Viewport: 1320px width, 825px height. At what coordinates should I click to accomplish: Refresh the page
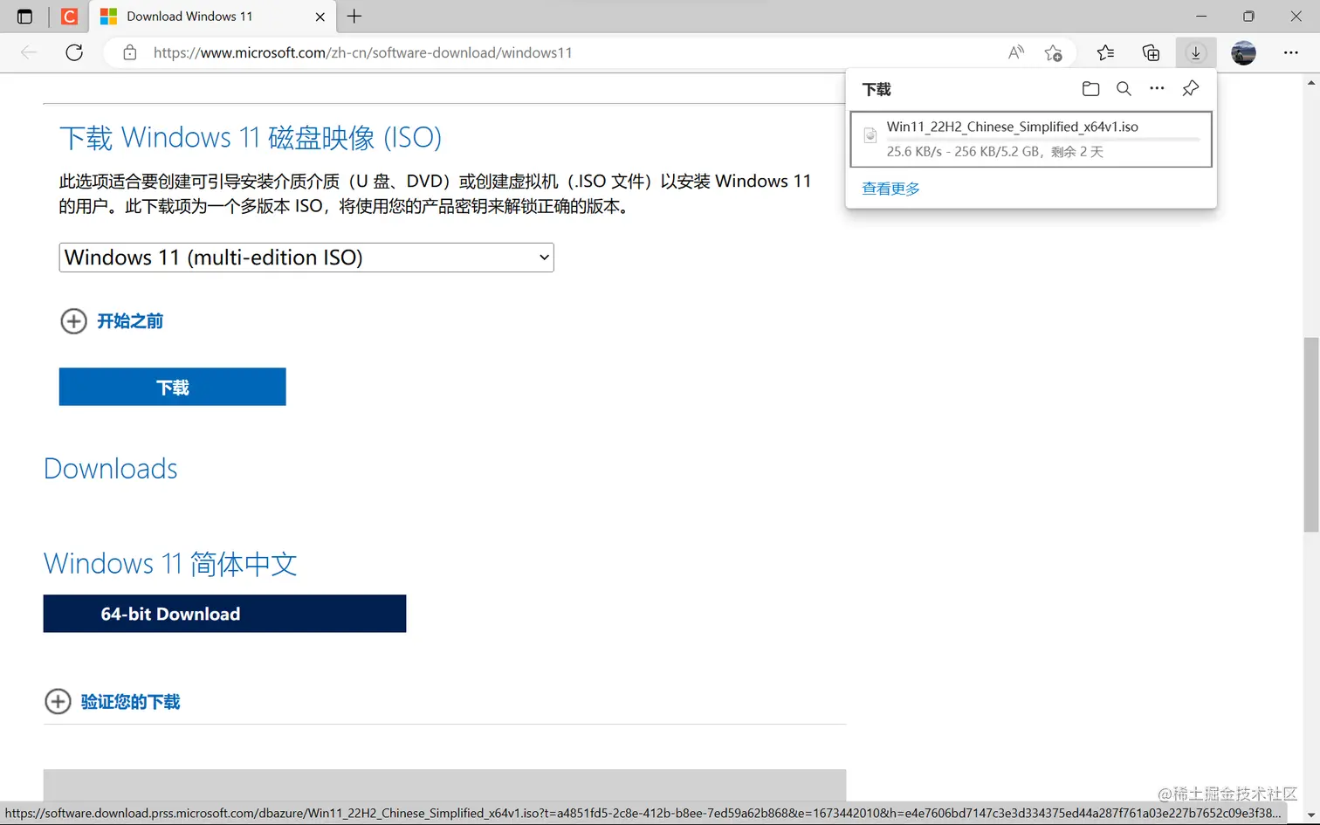[74, 52]
